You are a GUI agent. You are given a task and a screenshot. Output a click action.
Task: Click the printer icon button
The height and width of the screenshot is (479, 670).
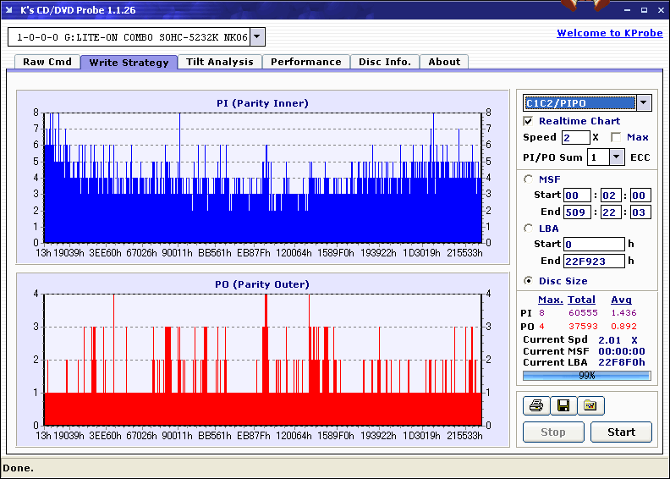pos(535,406)
